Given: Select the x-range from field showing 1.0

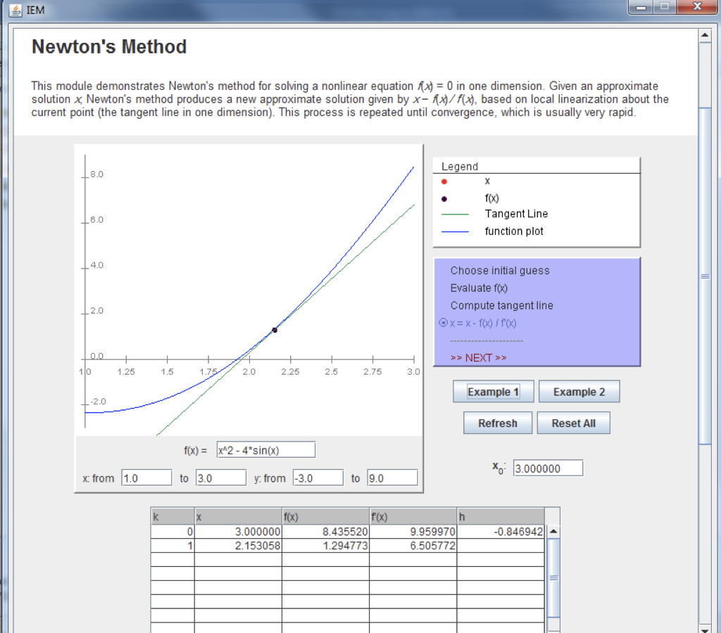Looking at the screenshot, I should pos(146,477).
